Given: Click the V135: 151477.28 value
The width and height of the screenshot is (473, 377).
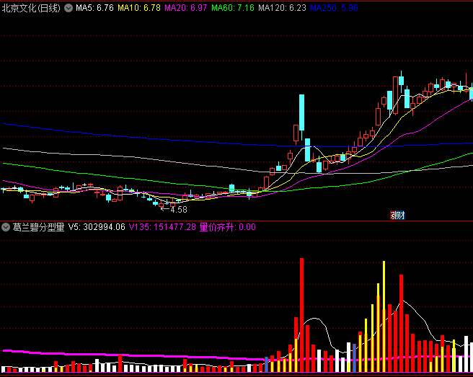Looking at the screenshot, I should 162,227.
